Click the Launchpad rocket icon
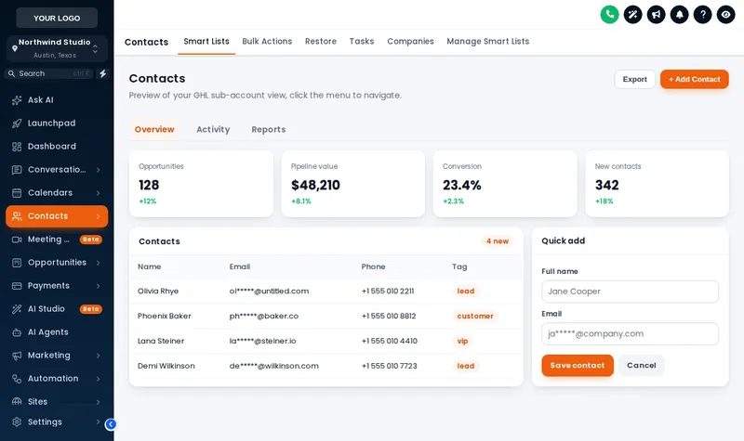 point(17,123)
